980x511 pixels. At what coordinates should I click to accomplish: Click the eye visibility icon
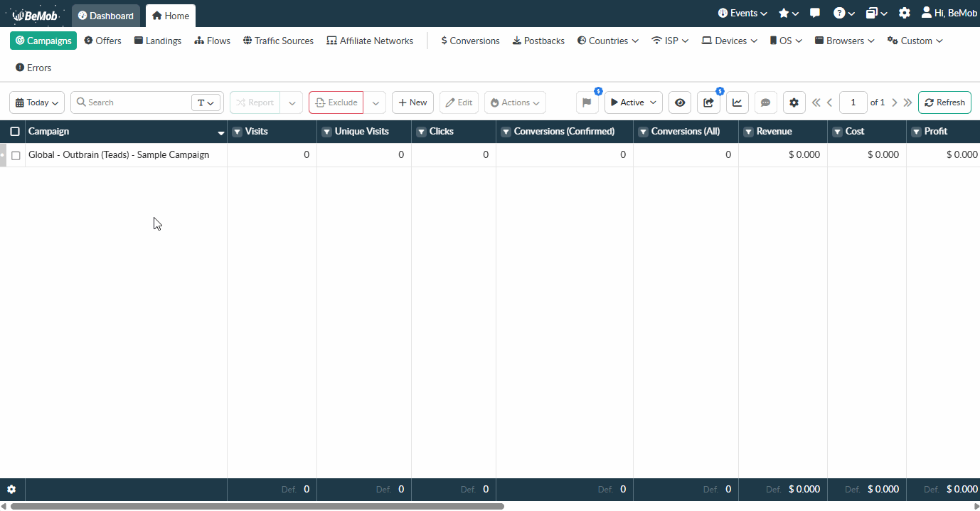680,102
